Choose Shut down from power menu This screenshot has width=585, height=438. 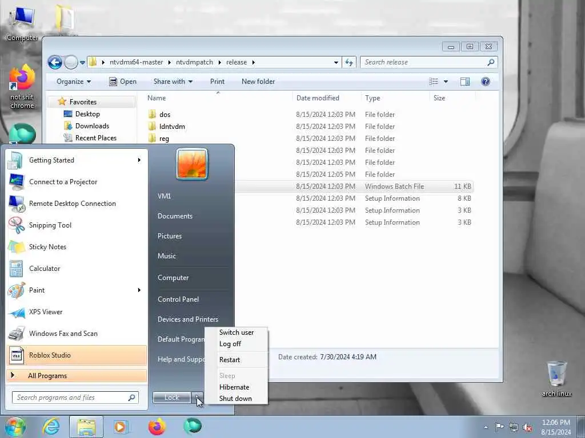(237, 399)
